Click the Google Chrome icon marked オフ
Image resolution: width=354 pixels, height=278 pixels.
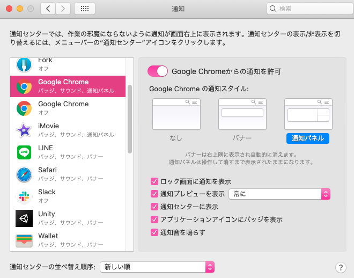(24, 108)
